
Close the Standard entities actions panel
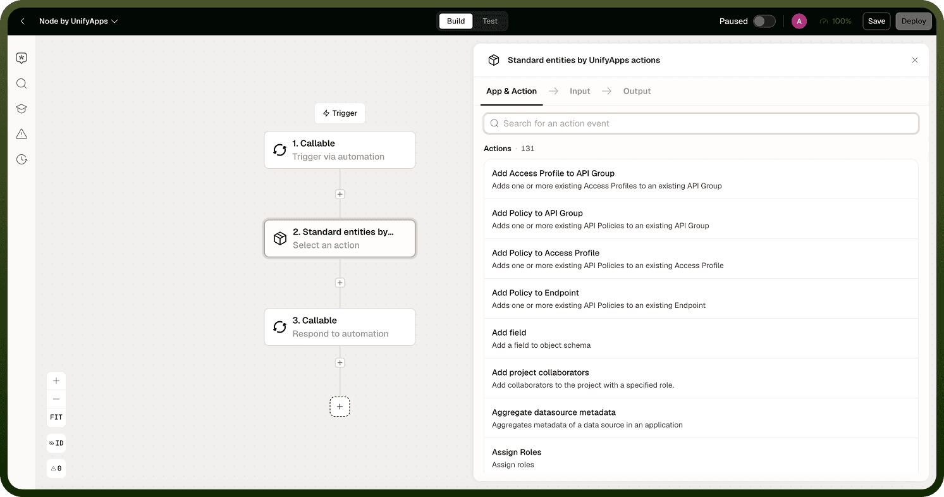point(914,60)
